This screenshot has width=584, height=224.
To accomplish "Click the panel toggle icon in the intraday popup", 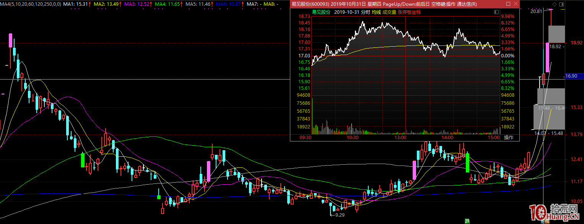I will (496, 12).
